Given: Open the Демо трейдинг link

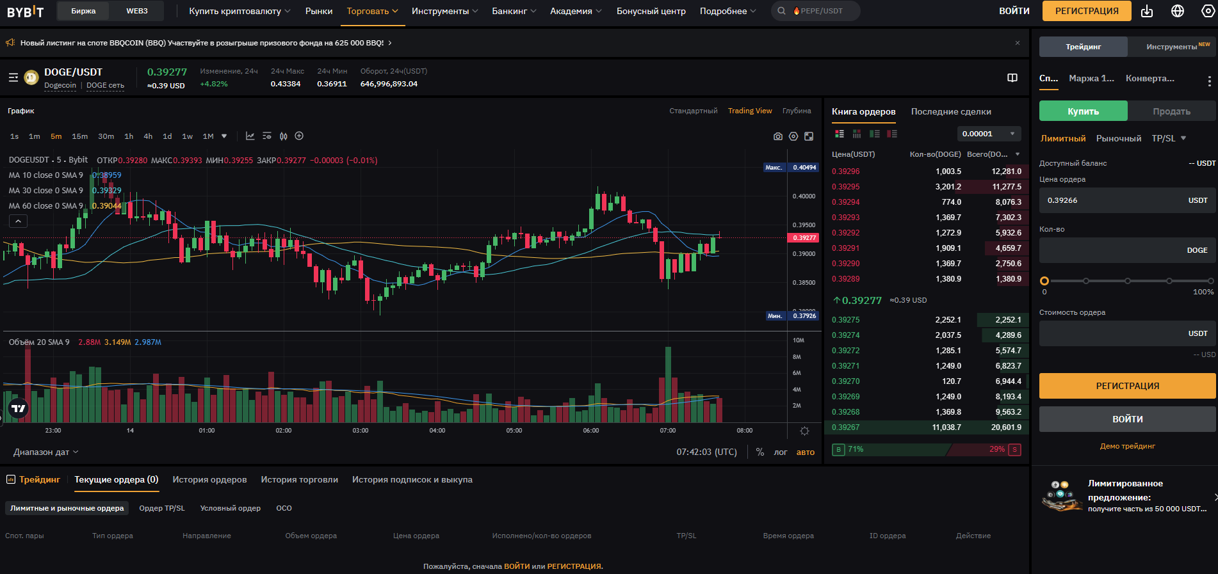Looking at the screenshot, I should (x=1127, y=446).
